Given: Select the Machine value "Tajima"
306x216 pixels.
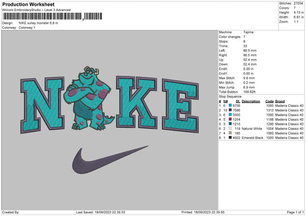Looking at the screenshot, I should tap(248, 32).
